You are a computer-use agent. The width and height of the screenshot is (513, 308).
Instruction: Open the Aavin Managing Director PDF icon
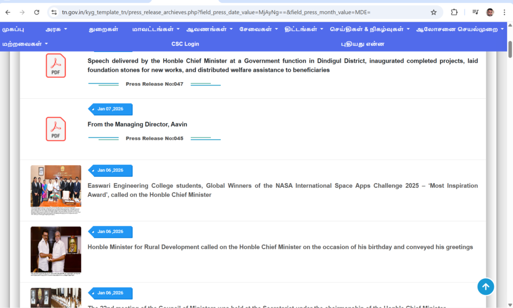pos(56,129)
